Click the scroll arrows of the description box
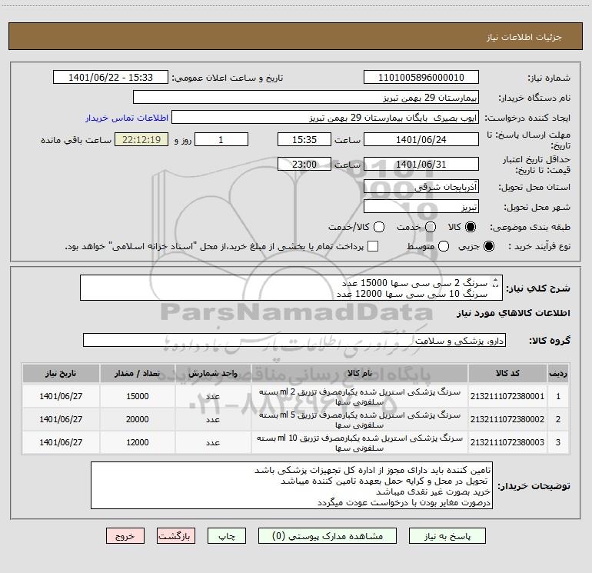 (x=496, y=282)
